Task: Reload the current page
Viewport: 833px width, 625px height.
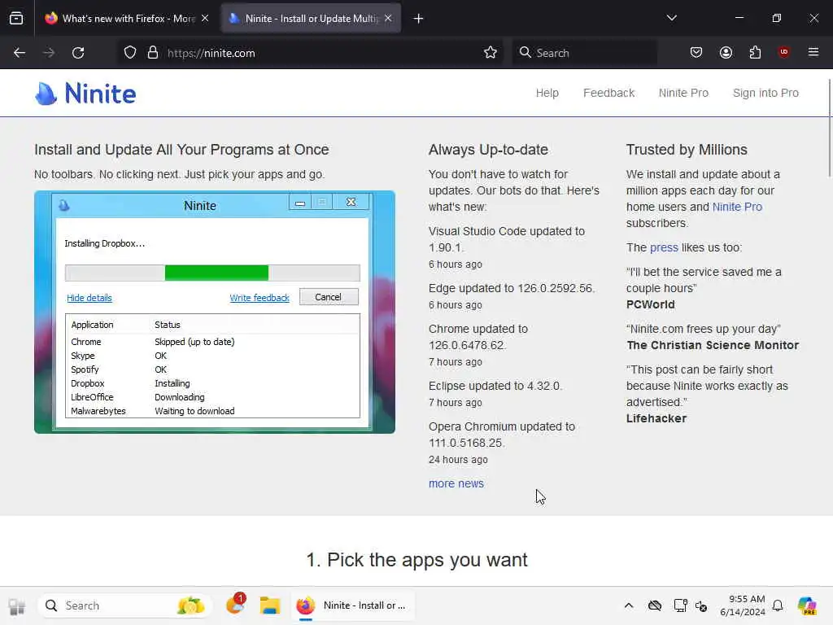Action: [78, 53]
